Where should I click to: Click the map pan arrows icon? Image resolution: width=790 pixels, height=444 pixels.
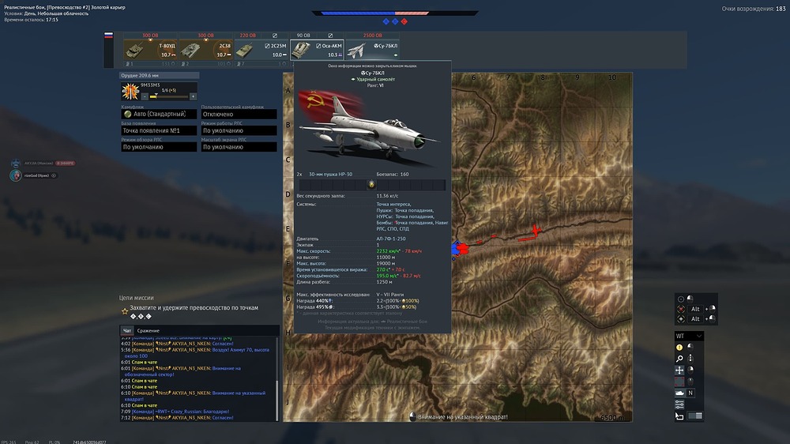679,370
